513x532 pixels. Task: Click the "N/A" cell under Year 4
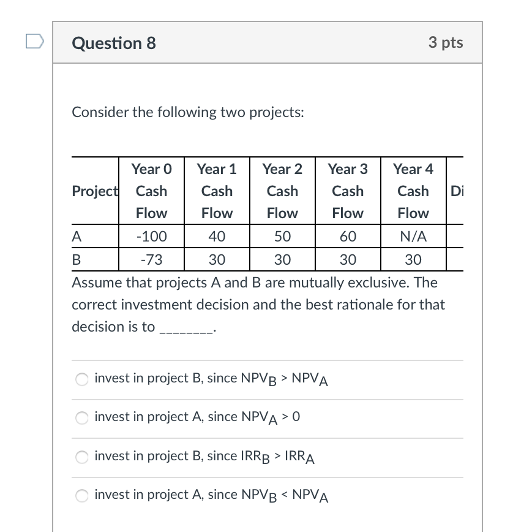[x=413, y=237]
